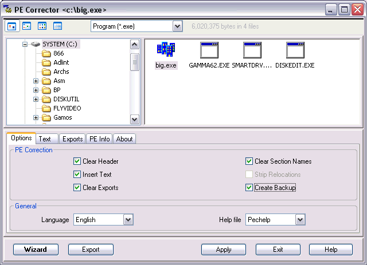The width and height of the screenshot is (367, 265).
Task: Click folder tree scroll down arrow
Action: coord(135,120)
